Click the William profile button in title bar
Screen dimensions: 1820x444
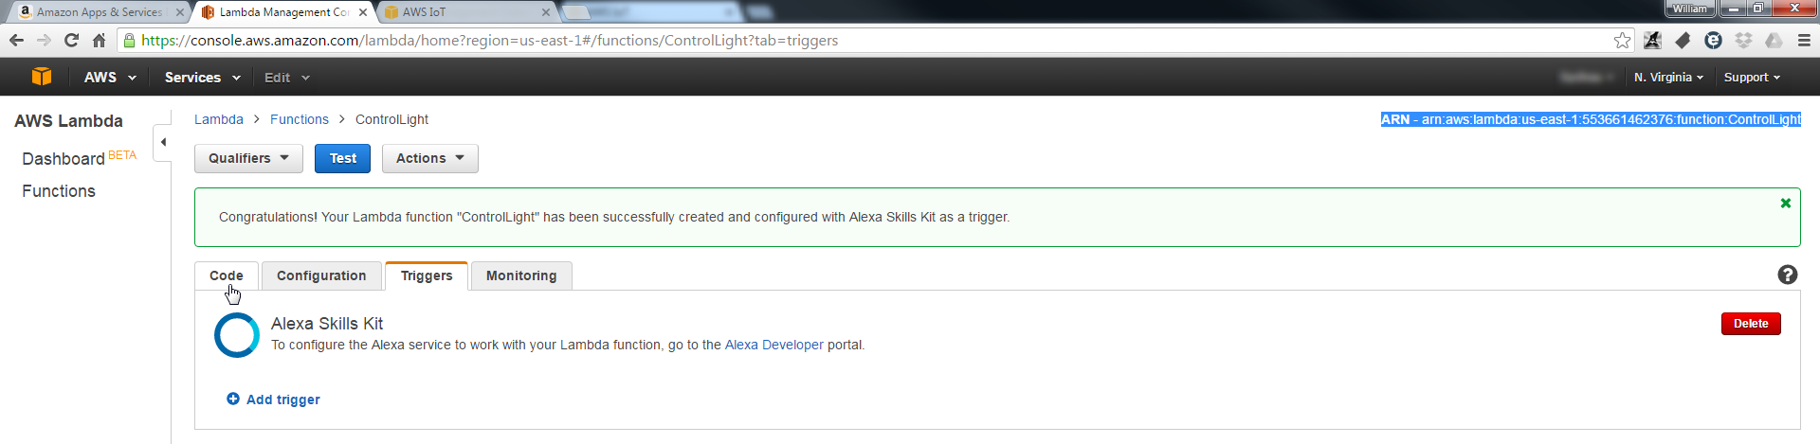(1689, 9)
